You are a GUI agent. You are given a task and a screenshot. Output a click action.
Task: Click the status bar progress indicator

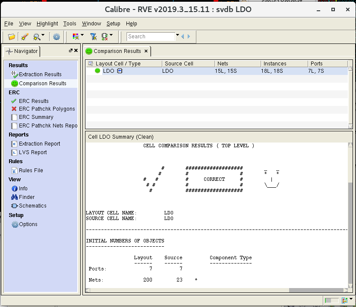[x=331, y=301]
